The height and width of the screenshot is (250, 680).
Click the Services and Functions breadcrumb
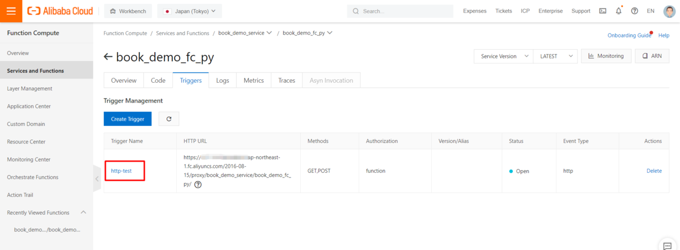pos(183,33)
